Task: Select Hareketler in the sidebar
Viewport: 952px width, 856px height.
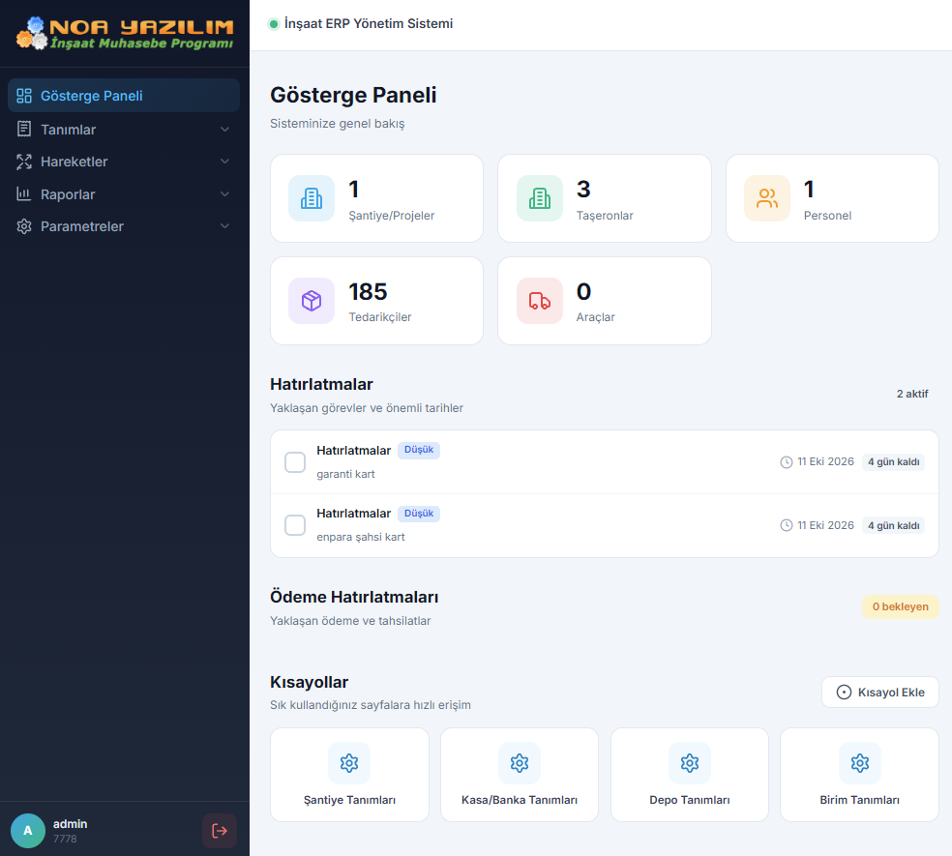Action: tap(124, 162)
